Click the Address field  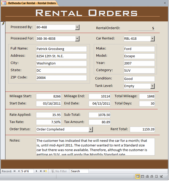61,56
